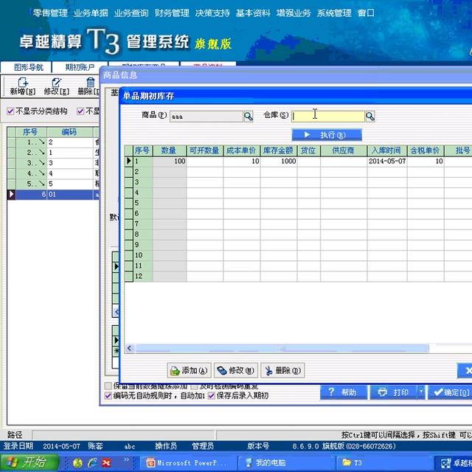Click the 仓库 warehouse input field

coord(328,117)
